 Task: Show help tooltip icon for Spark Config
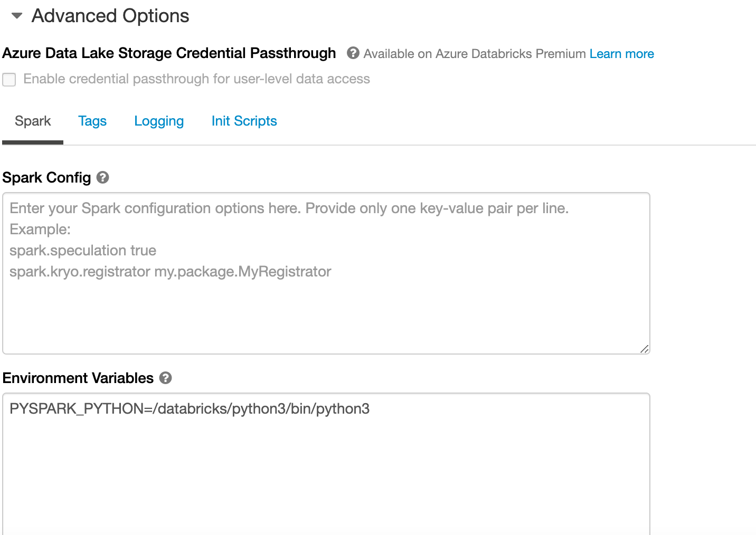103,177
